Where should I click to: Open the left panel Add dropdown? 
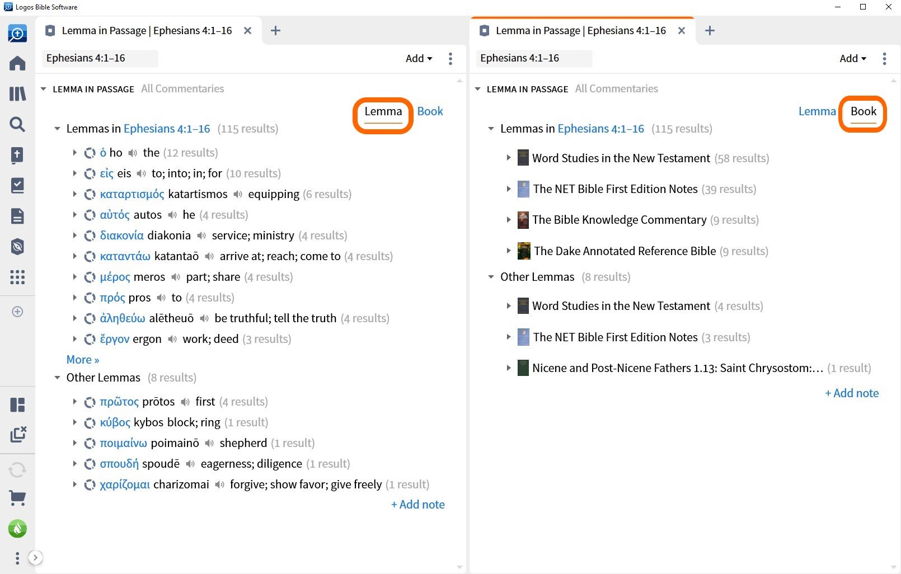[419, 58]
